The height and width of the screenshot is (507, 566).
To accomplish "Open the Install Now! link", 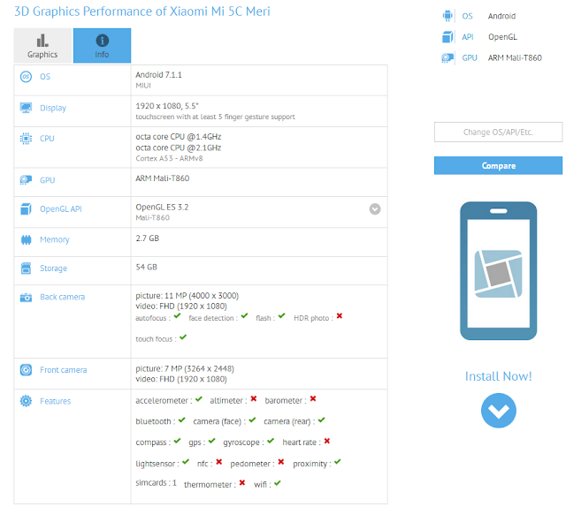I will click(498, 376).
